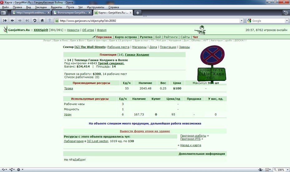The height and width of the screenshot is (172, 290).
Task: Open the Чат link
Action: click(x=195, y=37)
